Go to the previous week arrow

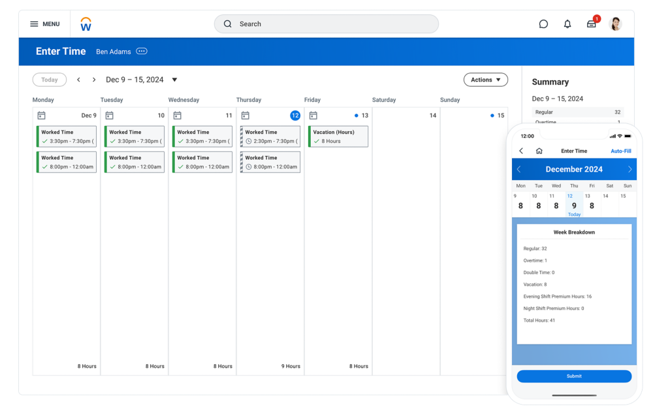pyautogui.click(x=78, y=80)
